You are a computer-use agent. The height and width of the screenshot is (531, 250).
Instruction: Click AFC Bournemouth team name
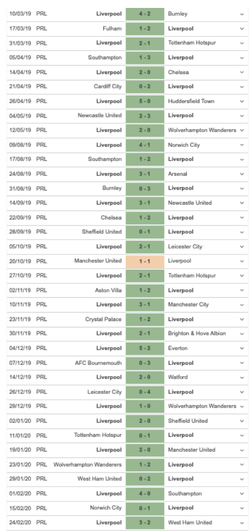pos(98,363)
